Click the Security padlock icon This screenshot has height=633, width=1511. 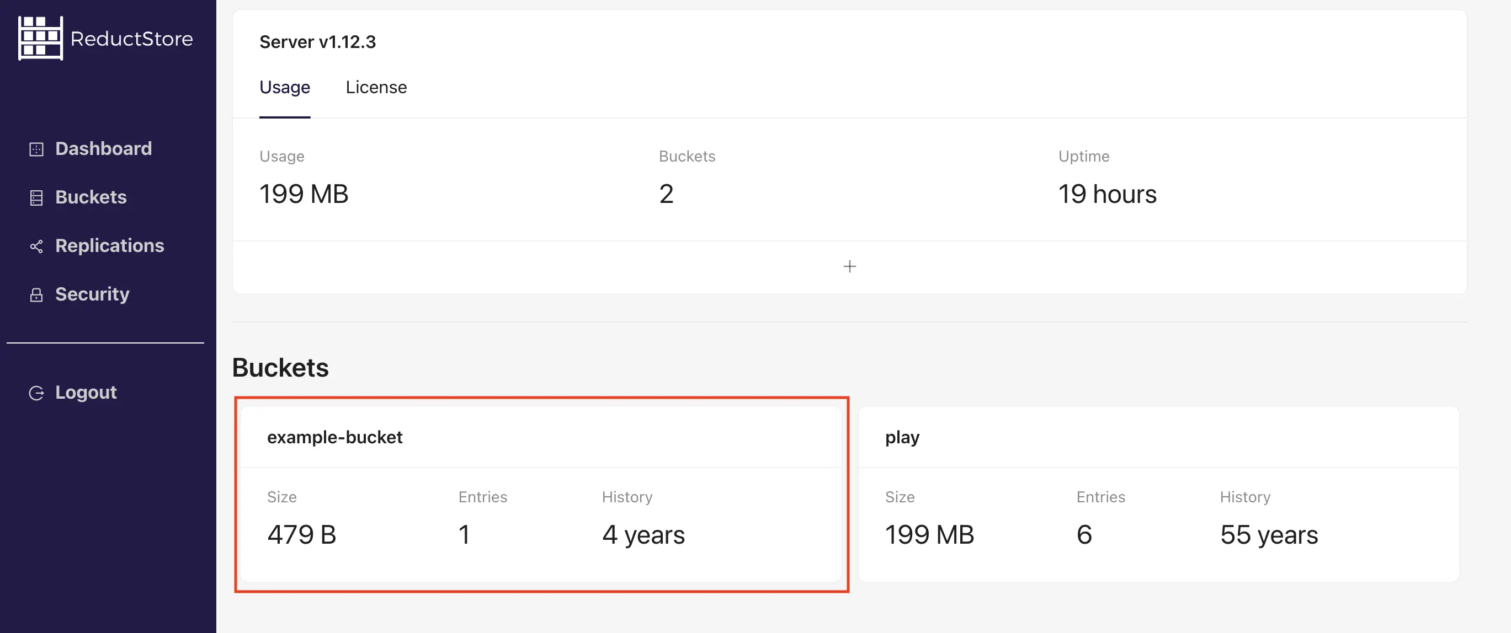[36, 295]
